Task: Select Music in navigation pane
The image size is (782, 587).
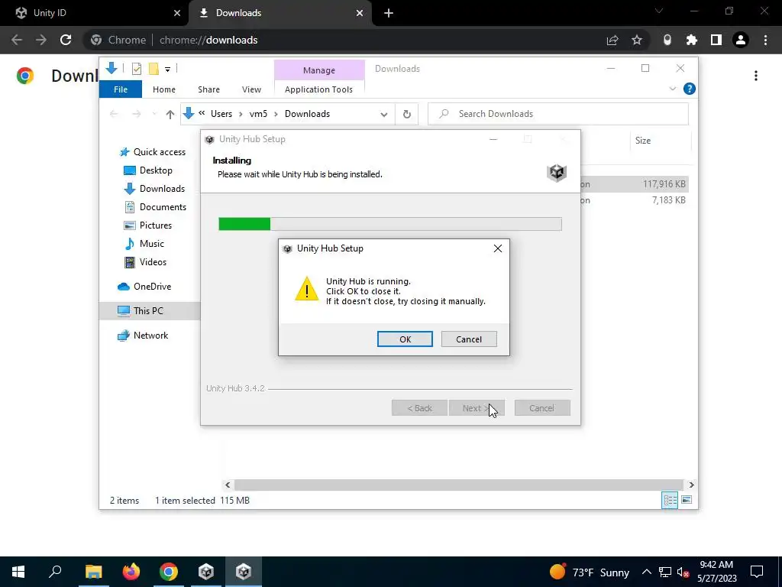Action: pos(144,244)
